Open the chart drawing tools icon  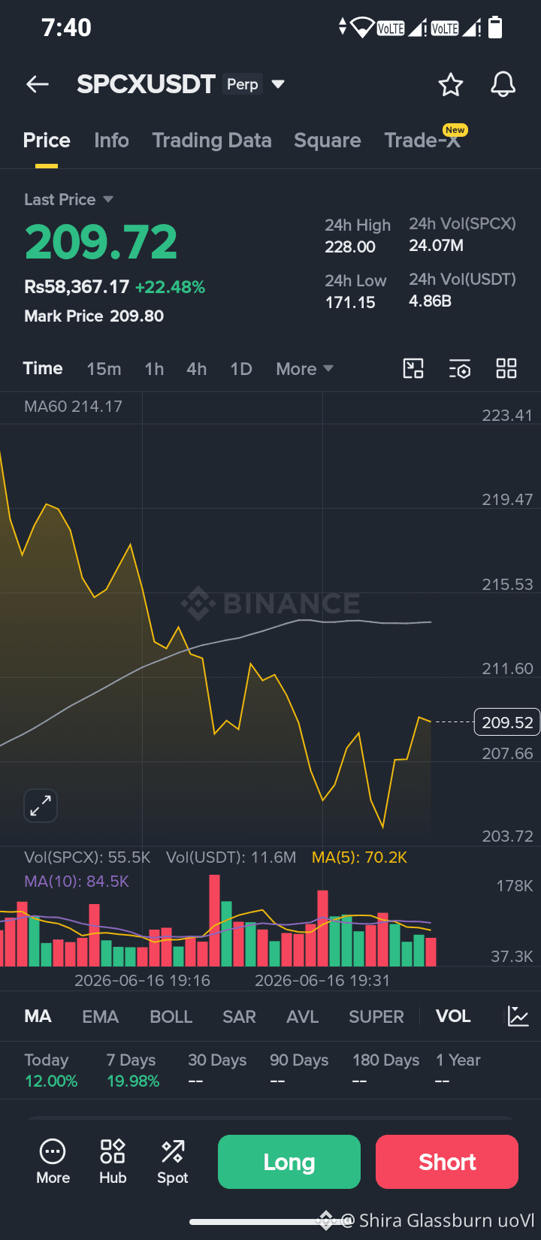click(x=413, y=368)
